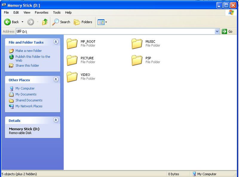This screenshot has height=177, width=239.
Task: Click the 5 objects status bar text
Action: click(19, 174)
